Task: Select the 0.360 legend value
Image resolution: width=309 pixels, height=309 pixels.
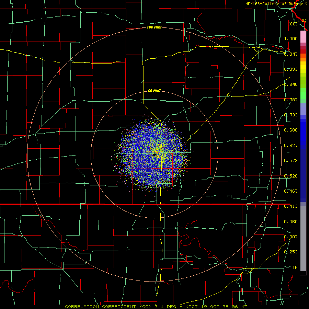Action: point(291,222)
